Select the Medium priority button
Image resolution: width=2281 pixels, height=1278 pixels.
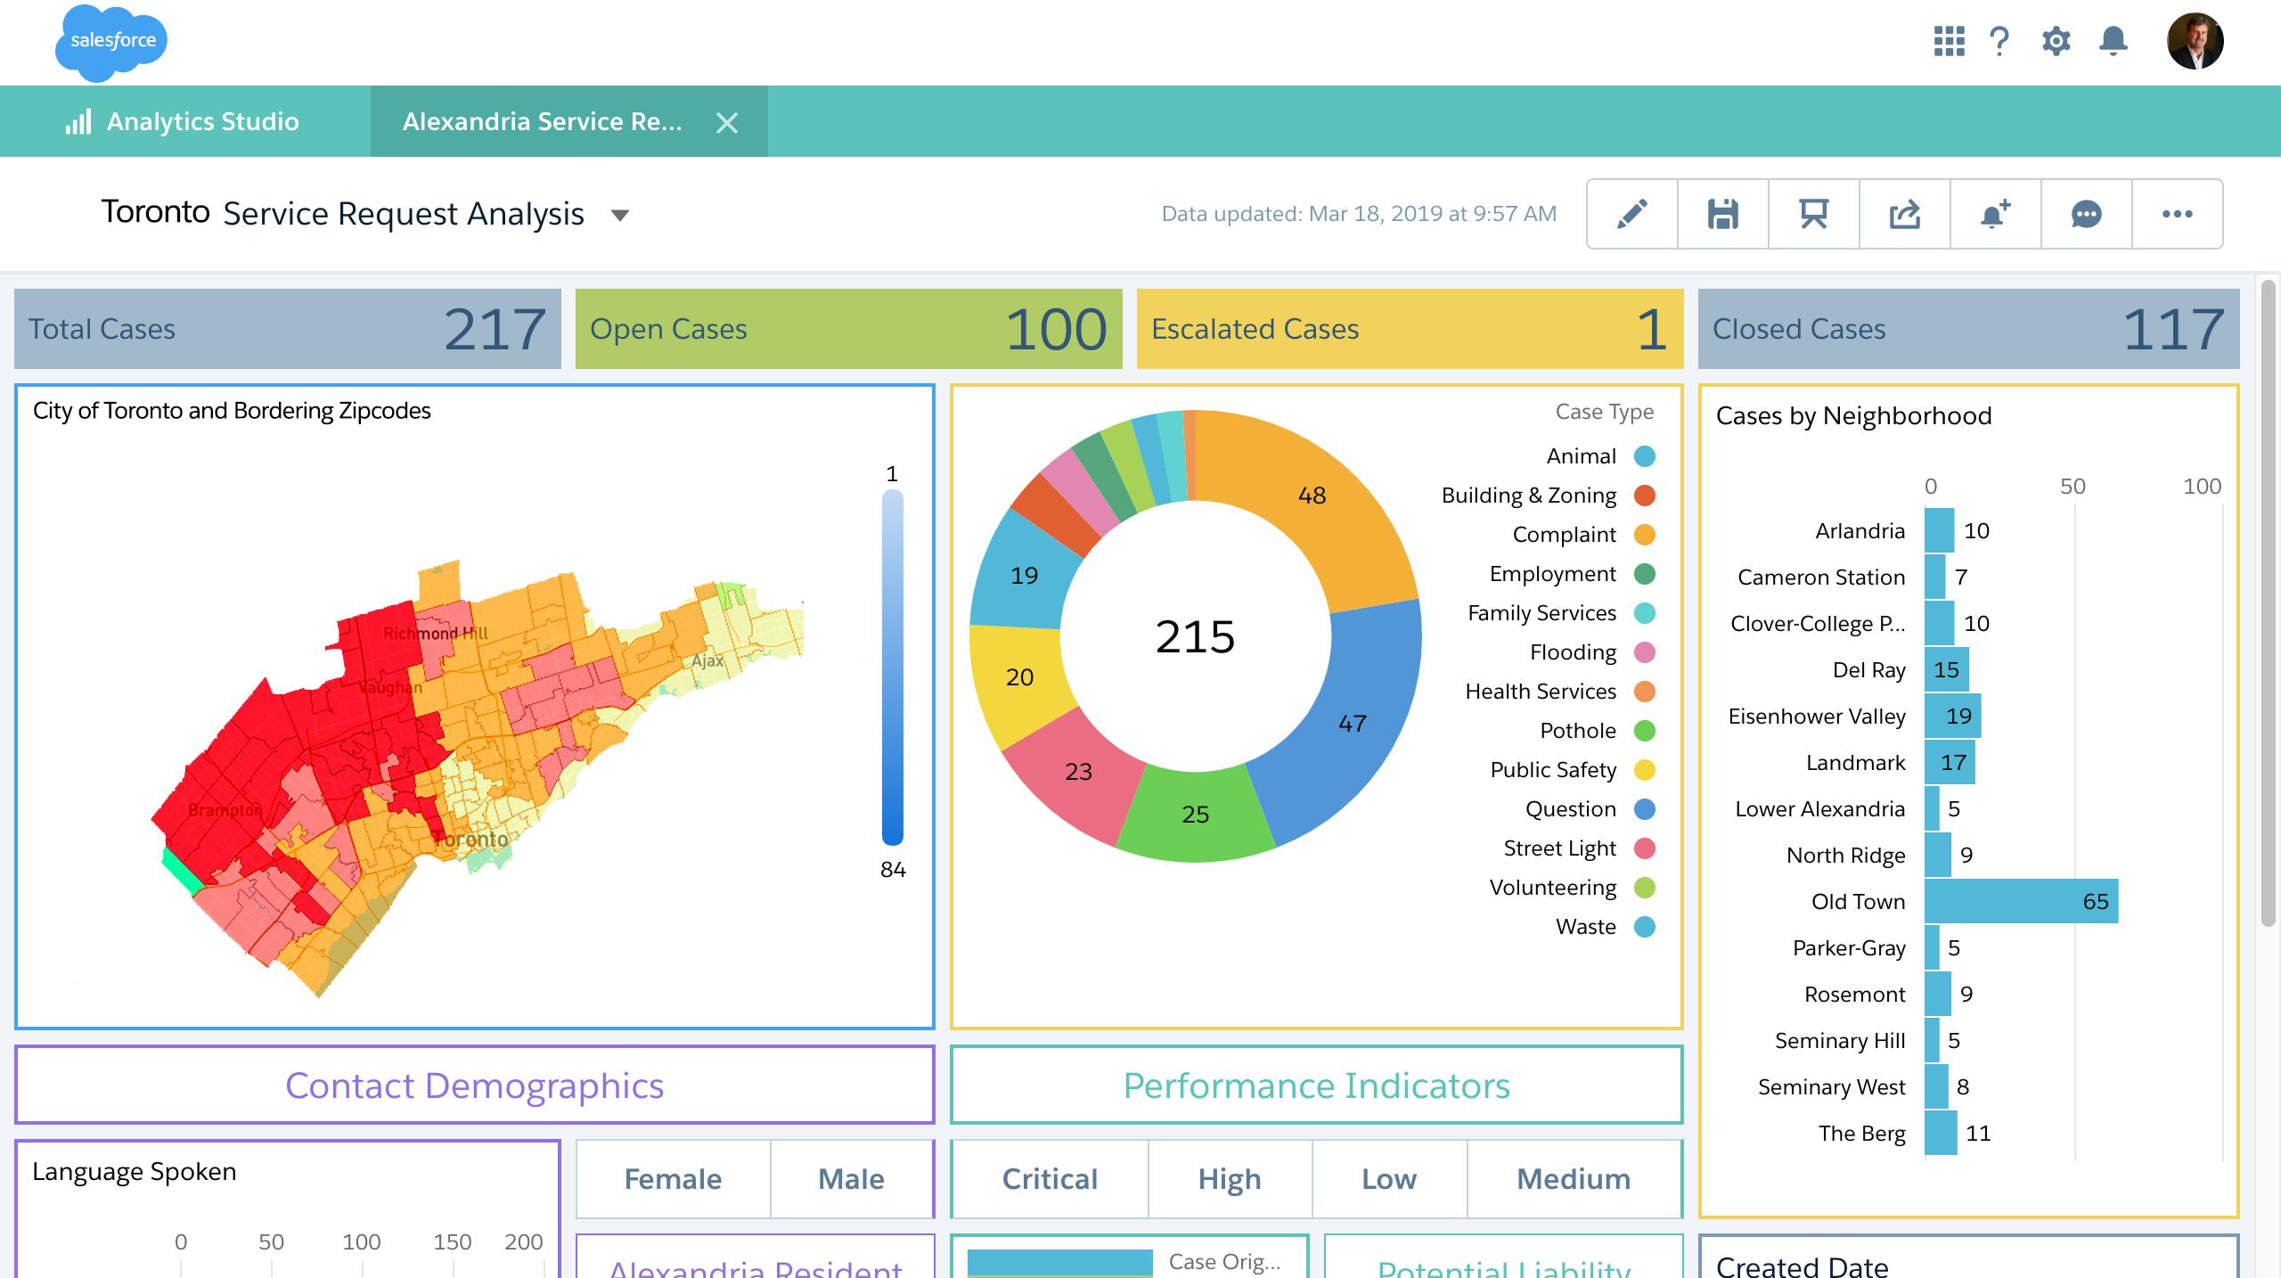click(x=1574, y=1179)
